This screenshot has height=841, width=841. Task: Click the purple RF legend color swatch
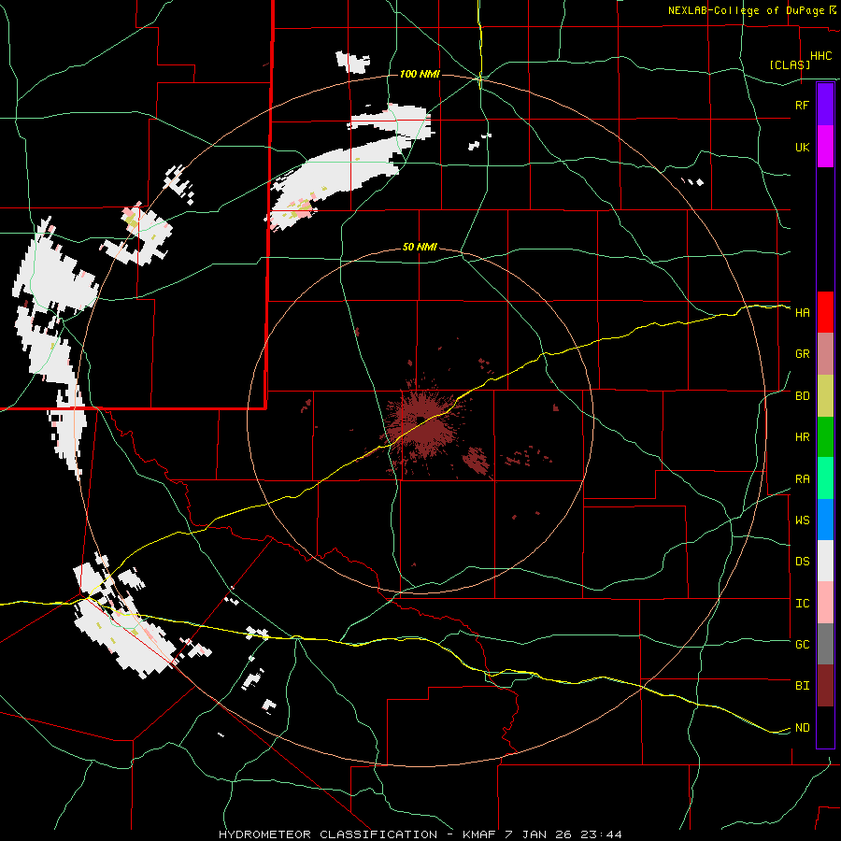coord(825,105)
